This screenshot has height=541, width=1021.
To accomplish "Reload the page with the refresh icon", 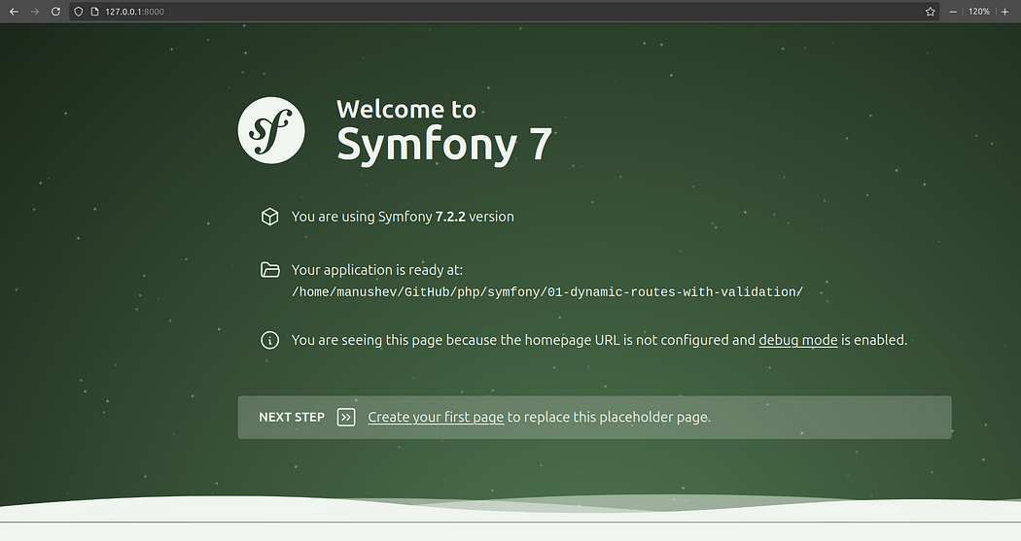I will pyautogui.click(x=56, y=12).
